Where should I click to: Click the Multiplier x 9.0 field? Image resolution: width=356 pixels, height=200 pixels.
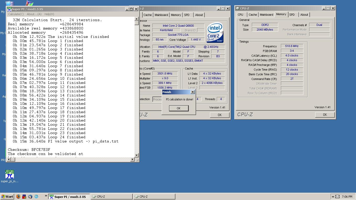click(x=165, y=78)
